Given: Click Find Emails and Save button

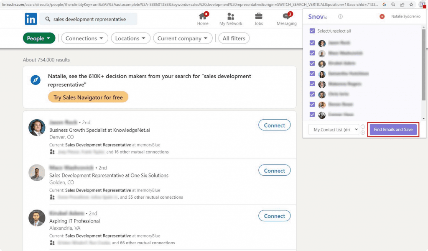Looking at the screenshot, I should pyautogui.click(x=393, y=129).
